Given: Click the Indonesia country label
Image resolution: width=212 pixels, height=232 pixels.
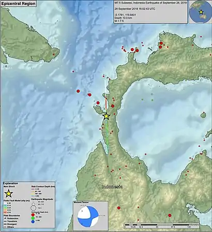Looking at the screenshot, I should [x=112, y=187].
